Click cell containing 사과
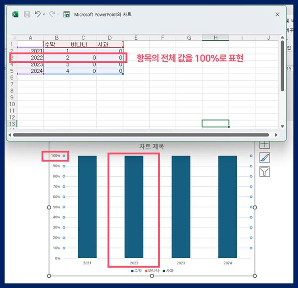 (110, 44)
